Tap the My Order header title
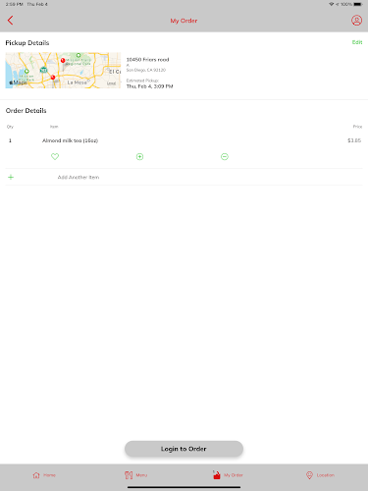 click(x=184, y=21)
